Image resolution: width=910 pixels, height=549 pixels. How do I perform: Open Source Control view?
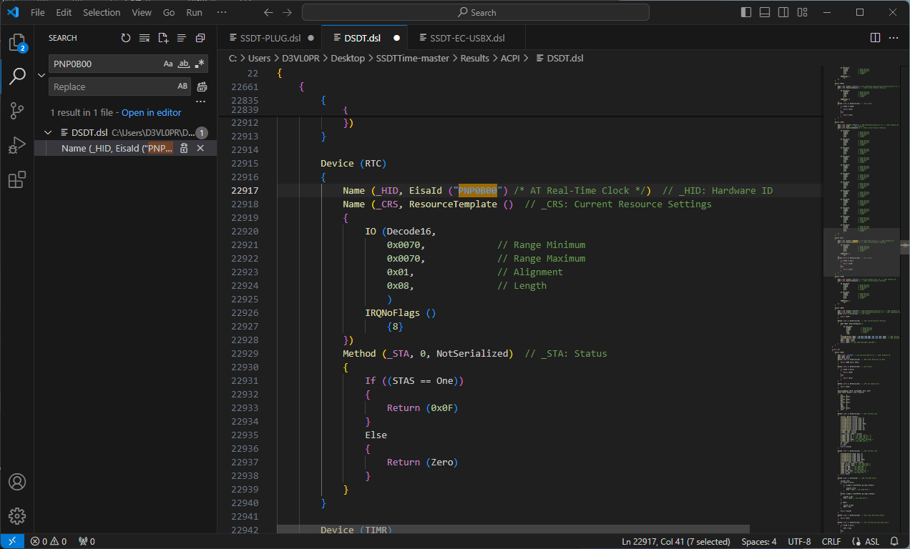[x=17, y=111]
